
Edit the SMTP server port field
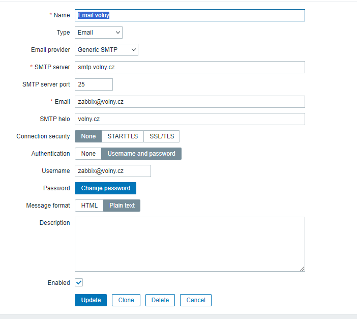[x=94, y=84]
